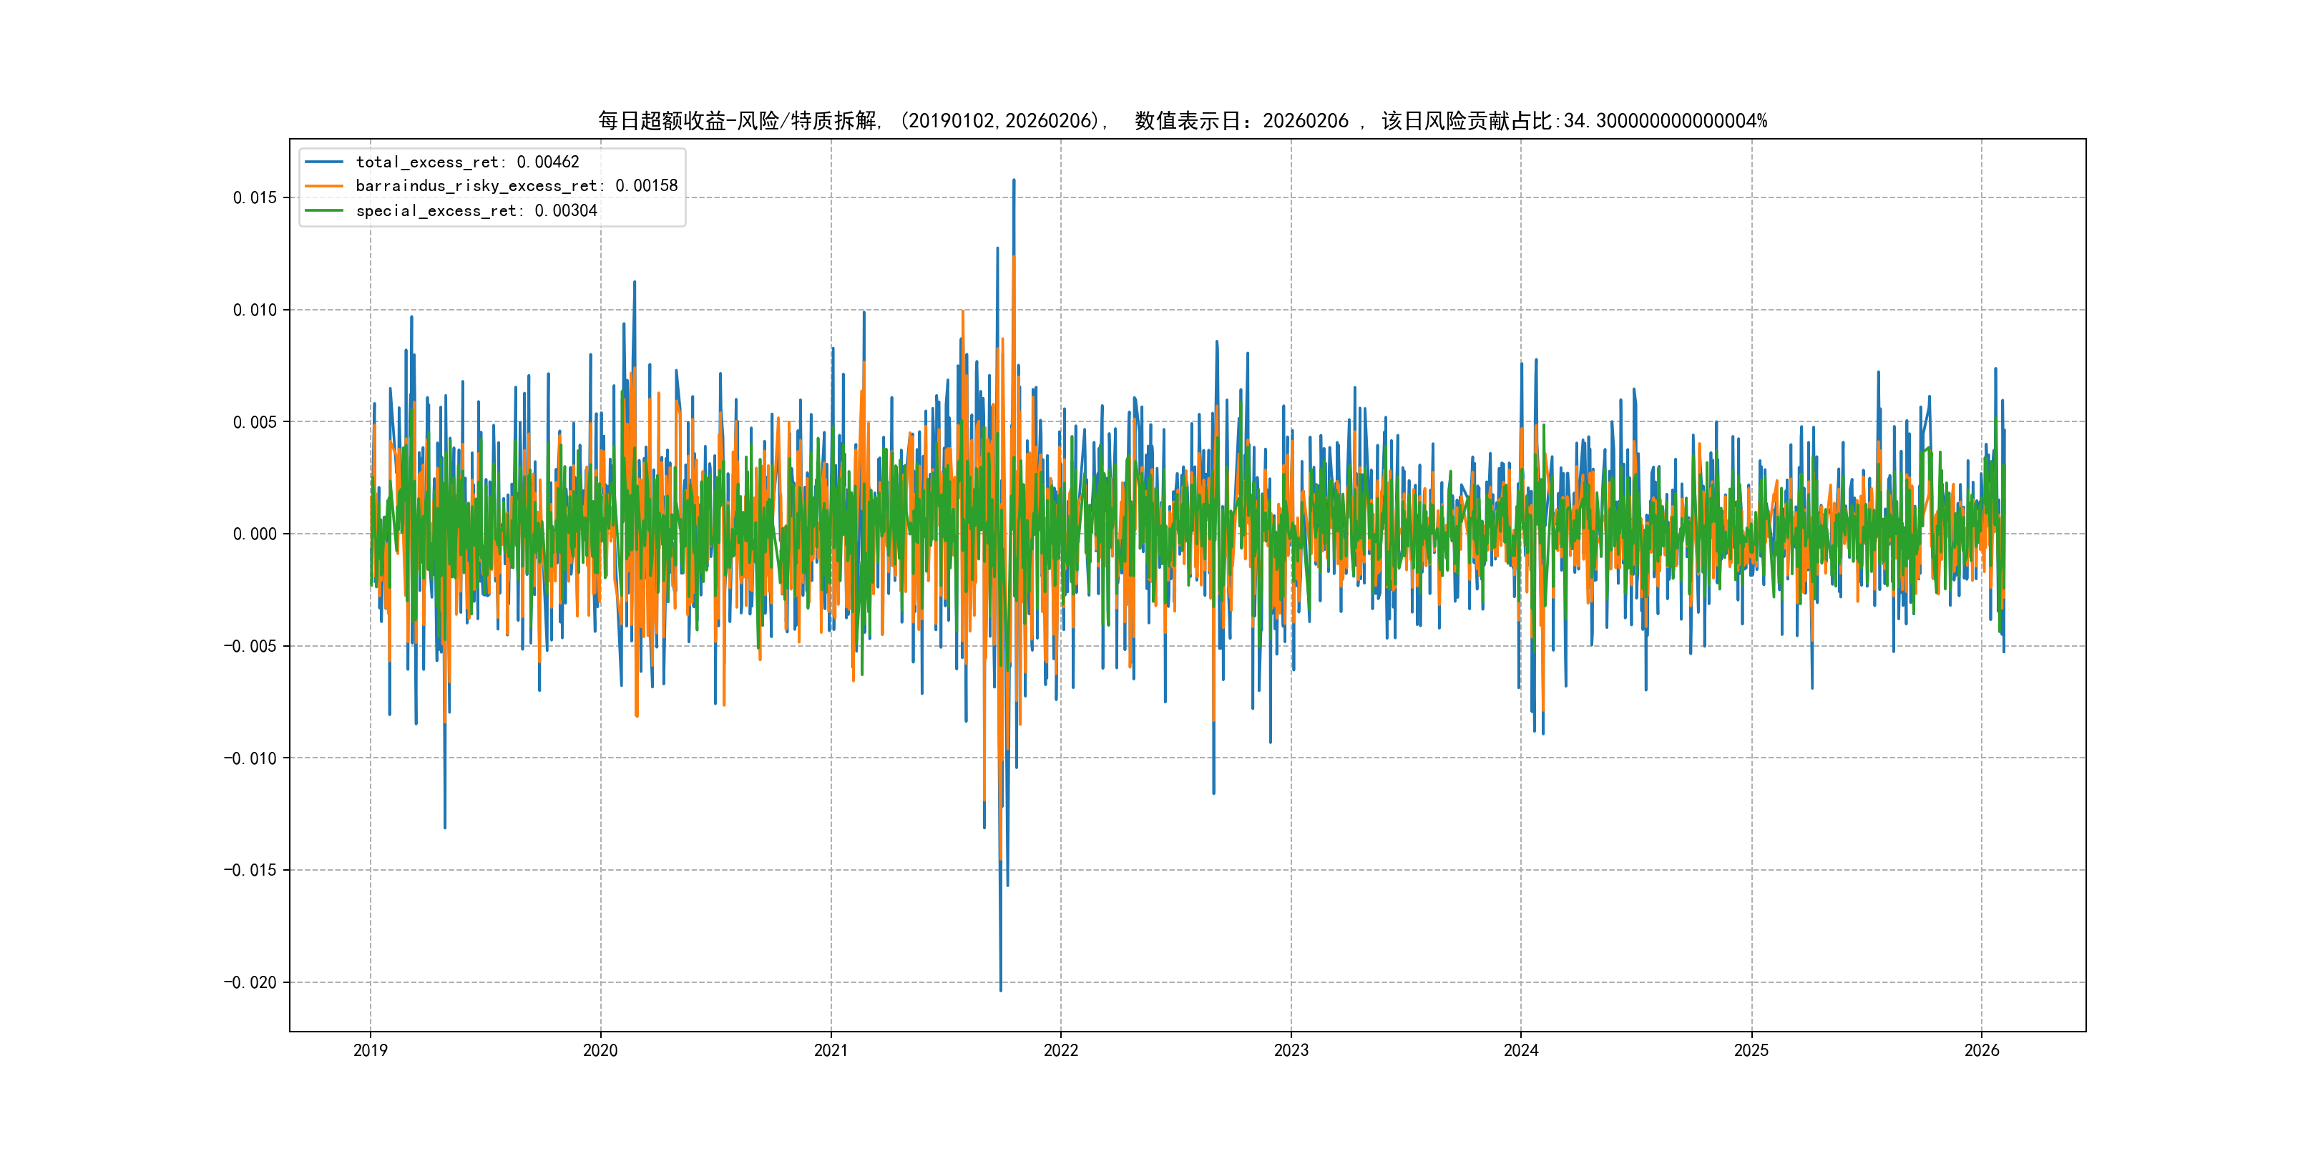This screenshot has height=1159, width=2318.
Task: Click the 2024 x-axis tick label
Action: [1521, 1050]
